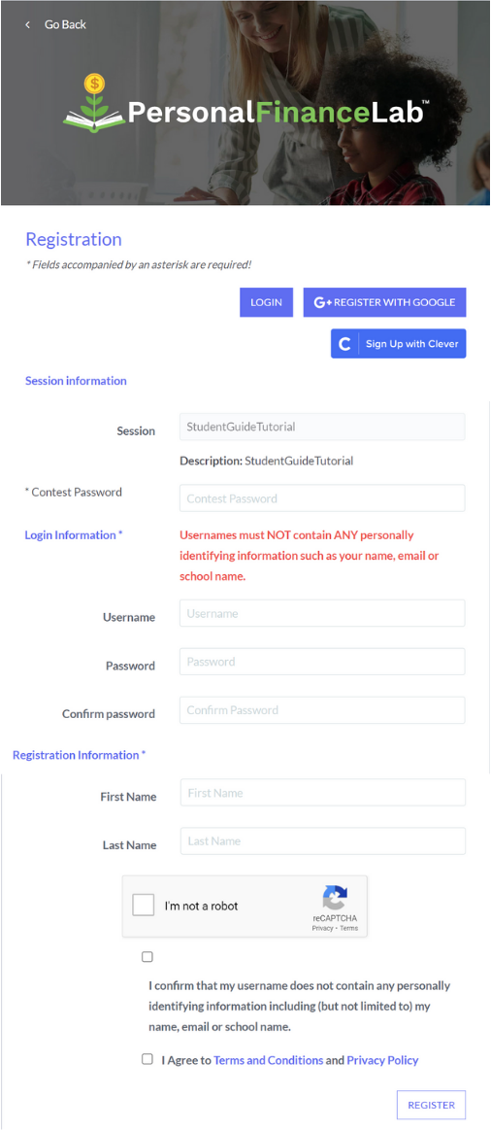Open the Terms and Conditions link
The image size is (491, 1130).
[x=269, y=1060]
